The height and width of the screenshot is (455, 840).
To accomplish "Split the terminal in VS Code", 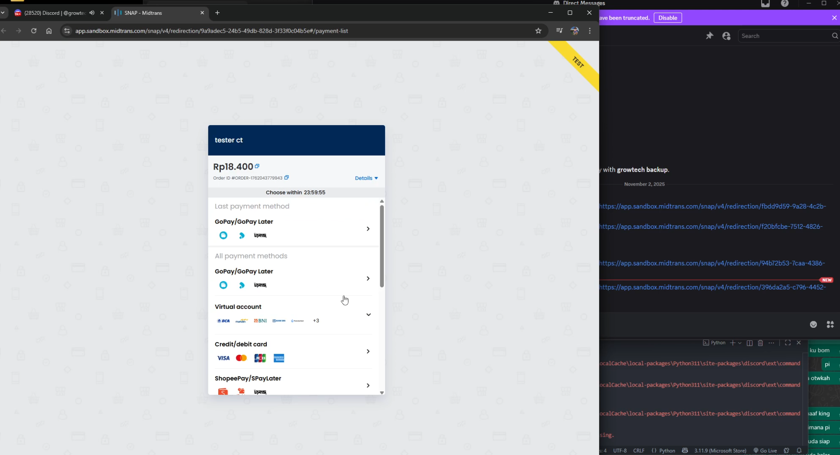I will (x=750, y=343).
